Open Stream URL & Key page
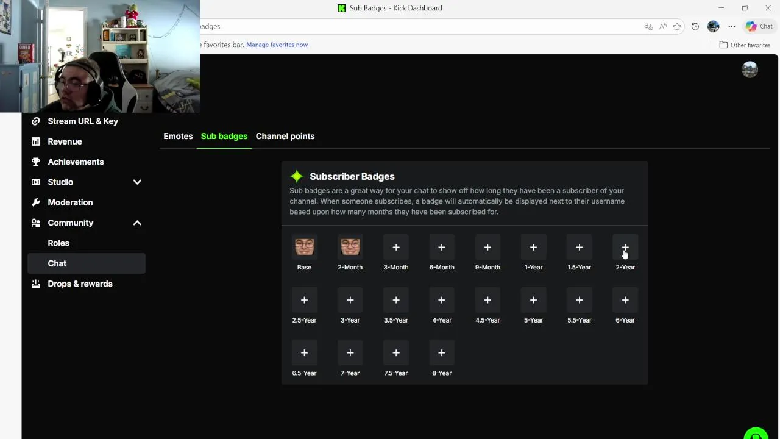The image size is (780, 439). 83,121
